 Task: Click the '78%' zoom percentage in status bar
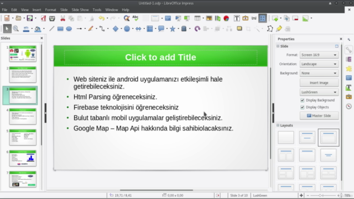347,195
